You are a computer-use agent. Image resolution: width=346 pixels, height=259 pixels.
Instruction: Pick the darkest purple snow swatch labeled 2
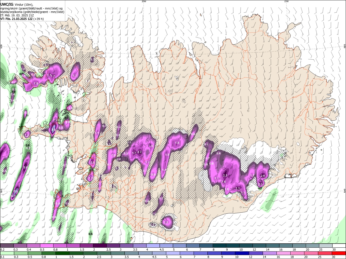pyautogui.click(x=100, y=246)
